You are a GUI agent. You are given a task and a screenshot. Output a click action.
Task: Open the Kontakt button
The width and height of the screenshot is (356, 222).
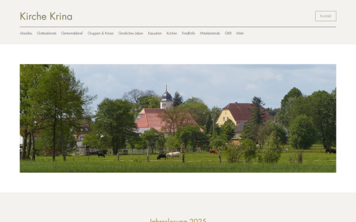(326, 16)
